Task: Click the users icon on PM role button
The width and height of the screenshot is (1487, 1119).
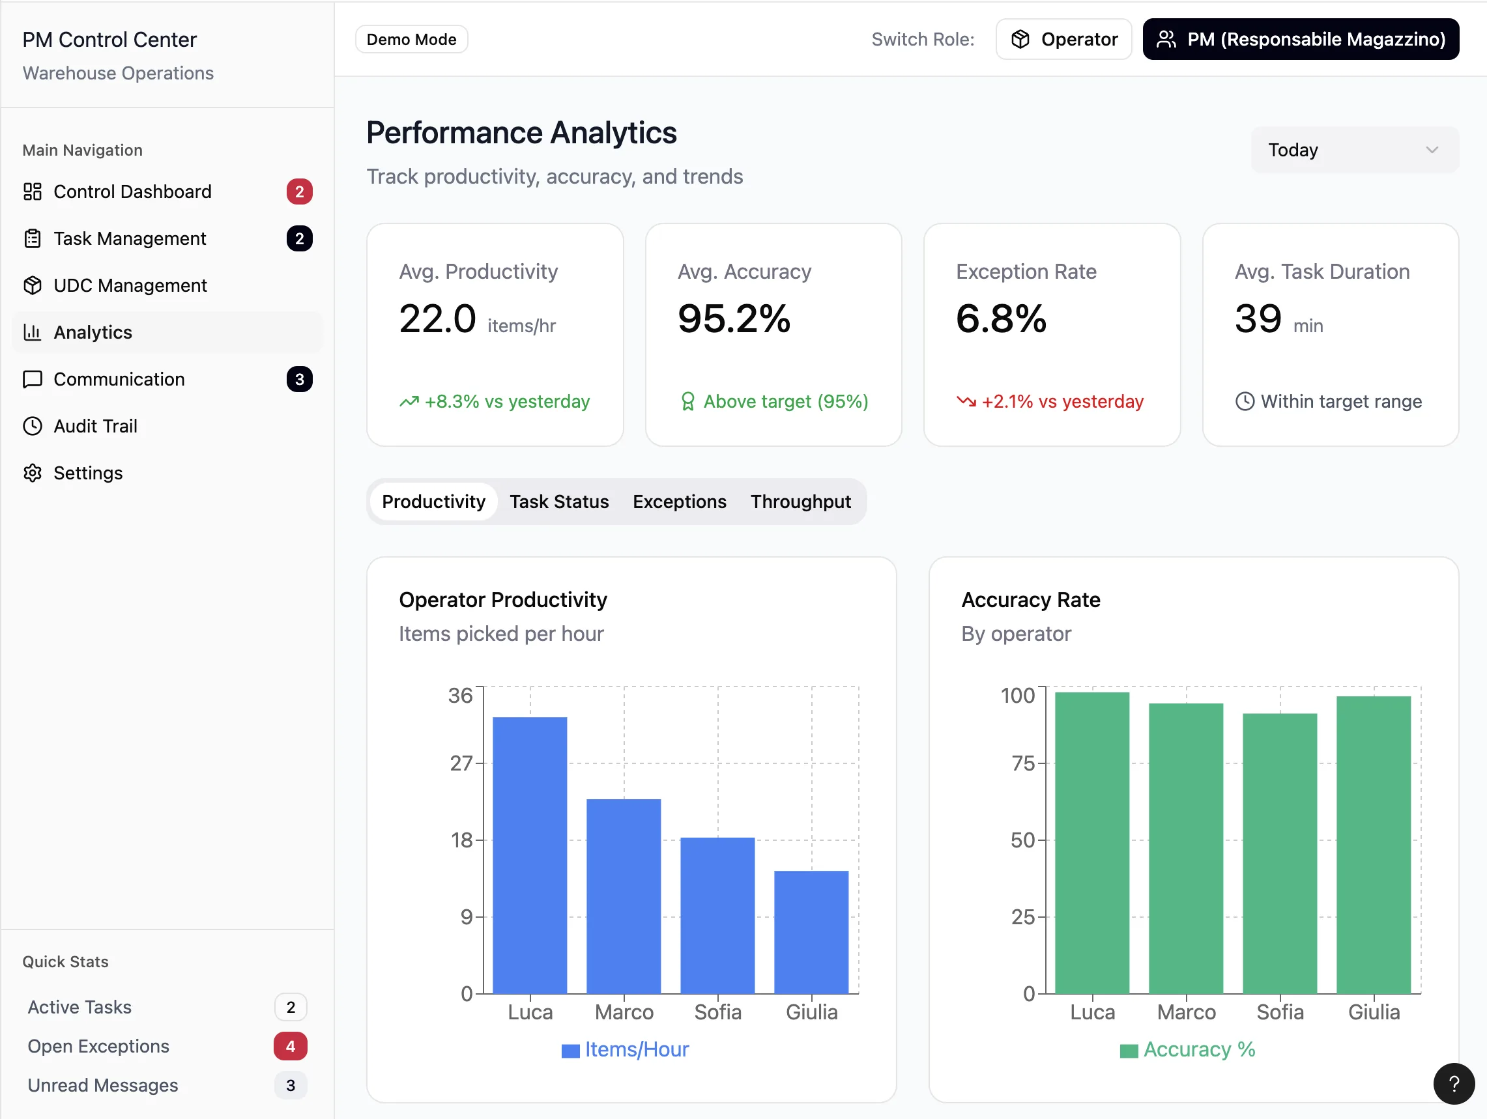Action: [x=1166, y=39]
